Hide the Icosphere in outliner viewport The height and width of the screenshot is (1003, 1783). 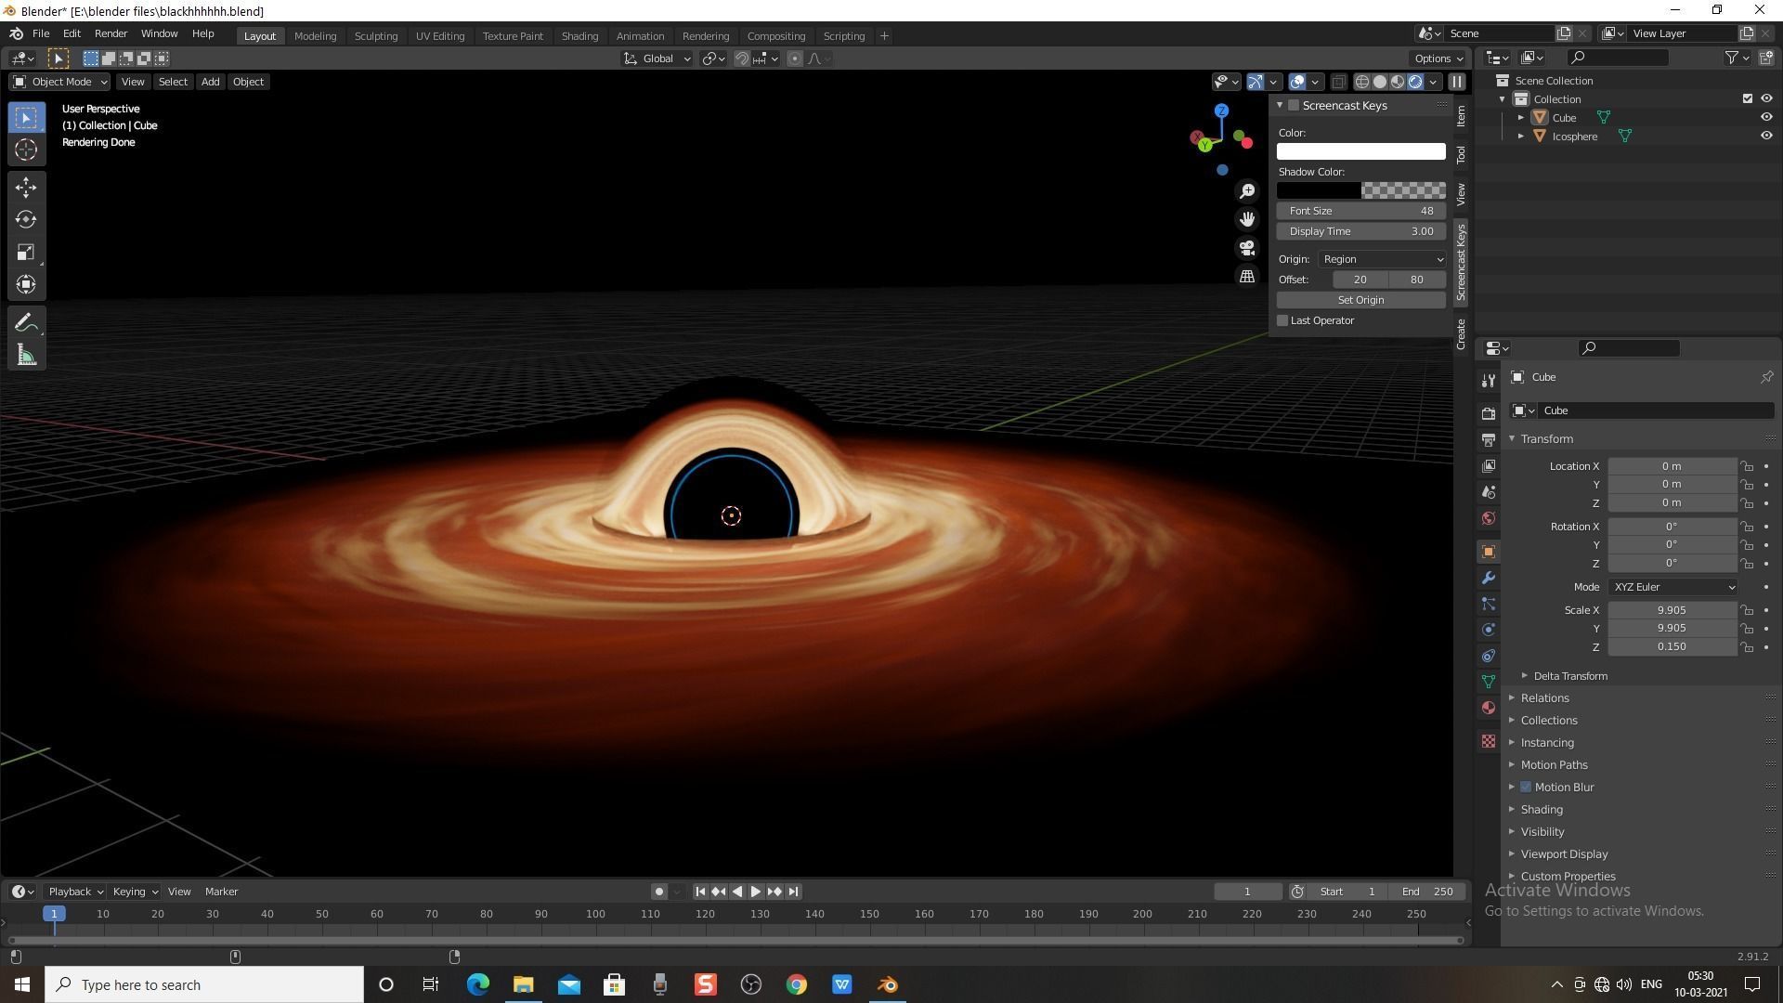(1766, 137)
